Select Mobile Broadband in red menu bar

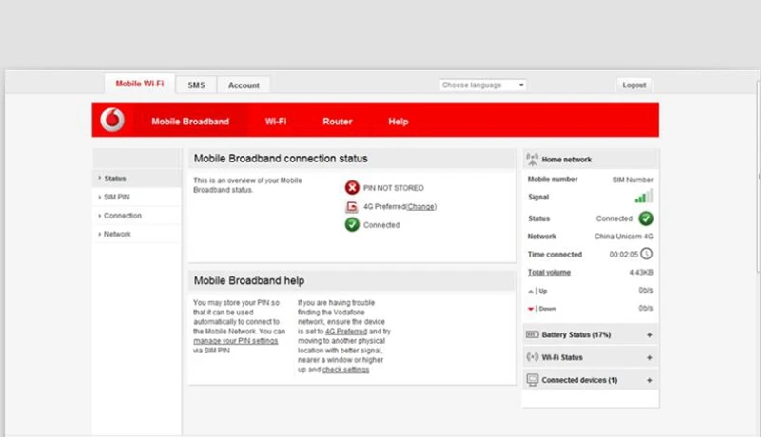(x=190, y=121)
